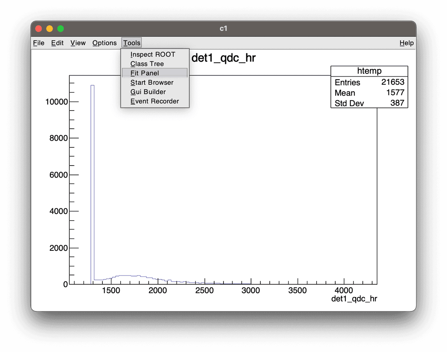Select the htemp stats box title

click(x=369, y=71)
